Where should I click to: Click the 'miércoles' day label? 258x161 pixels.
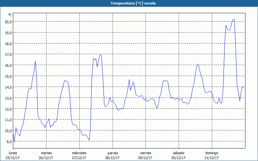click(x=79, y=153)
